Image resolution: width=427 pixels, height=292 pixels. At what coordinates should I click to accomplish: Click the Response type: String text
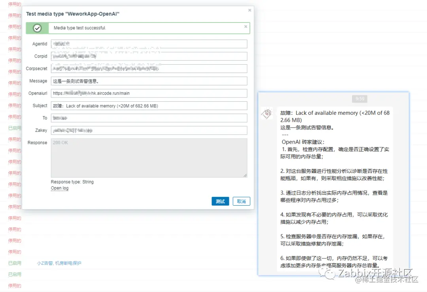72,182
